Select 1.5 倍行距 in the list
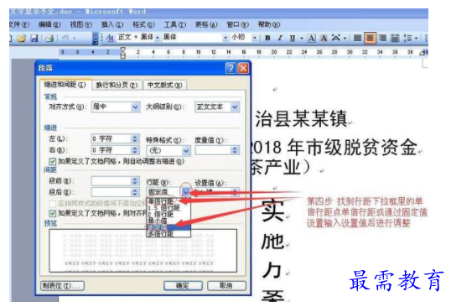451x307 pixels. point(168,208)
